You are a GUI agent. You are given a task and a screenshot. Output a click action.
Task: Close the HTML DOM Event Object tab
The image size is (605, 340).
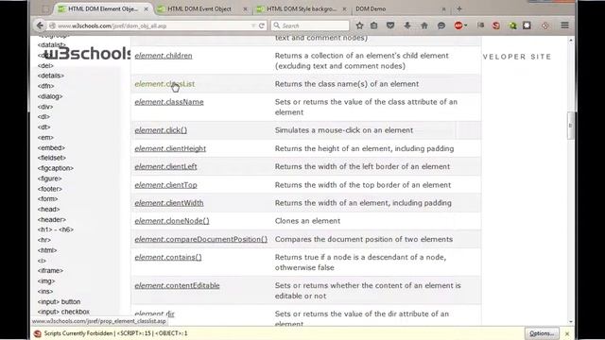[x=245, y=8]
